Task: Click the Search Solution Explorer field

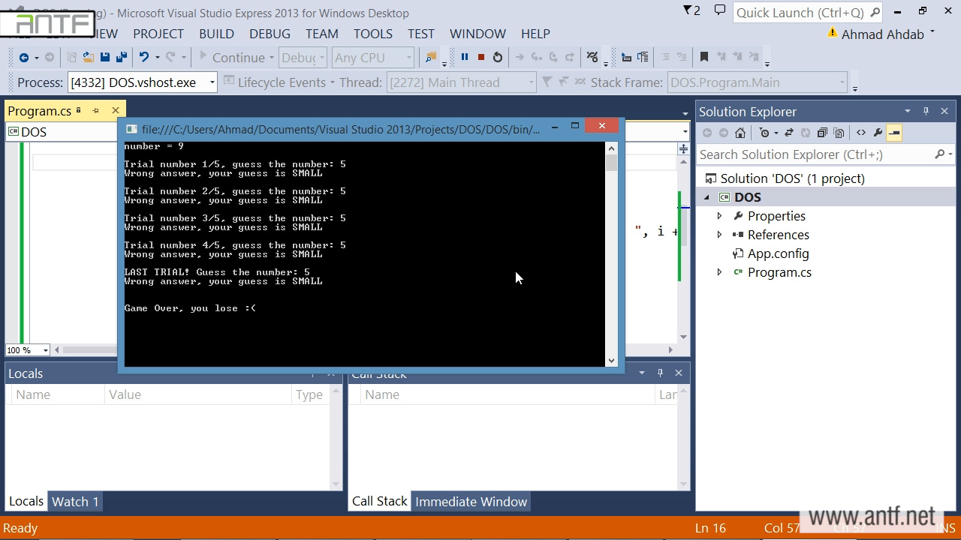Action: (x=815, y=154)
